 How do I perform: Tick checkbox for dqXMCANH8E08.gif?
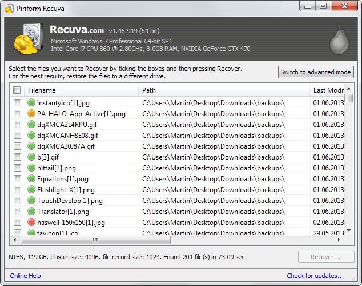point(17,135)
